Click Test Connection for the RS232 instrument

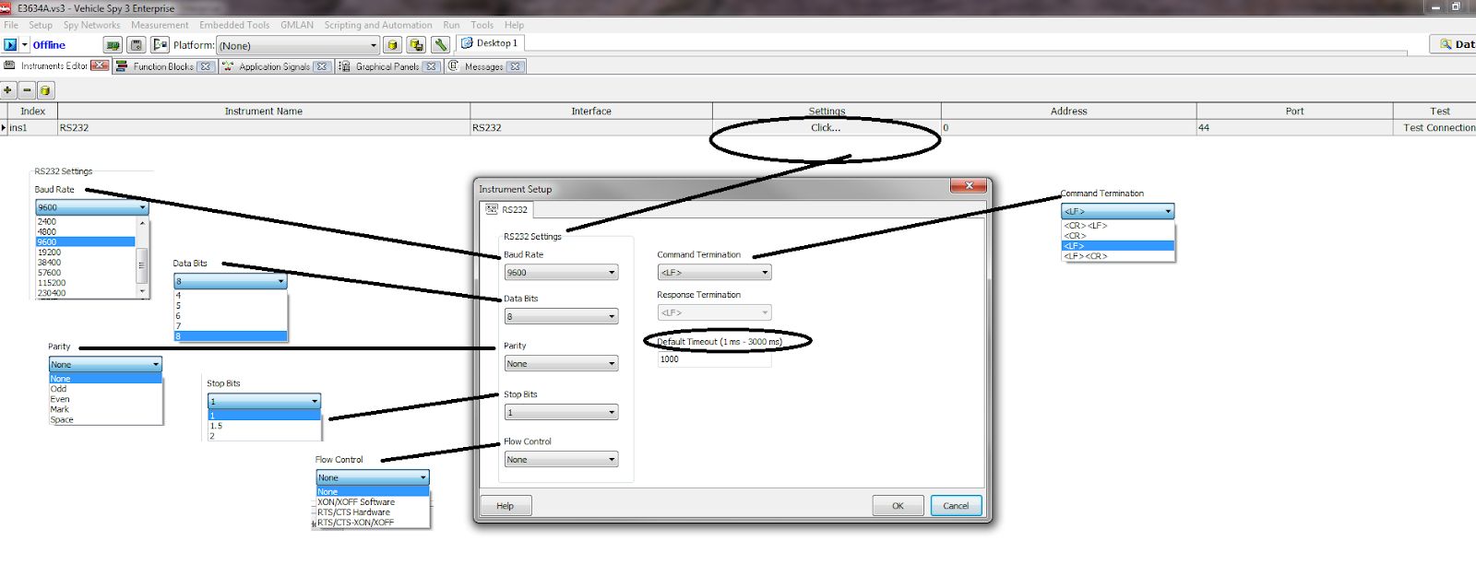[x=1438, y=128]
